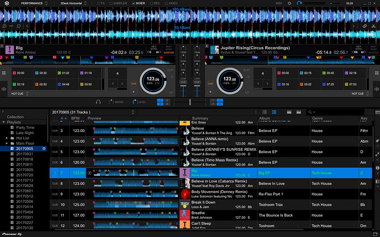
Task: Click the search input field in the browser
Action: (x=339, y=112)
